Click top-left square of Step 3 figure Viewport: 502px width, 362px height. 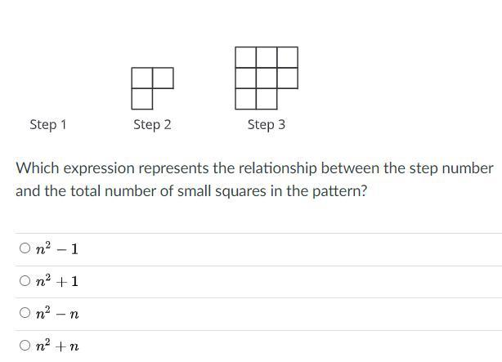(245, 57)
